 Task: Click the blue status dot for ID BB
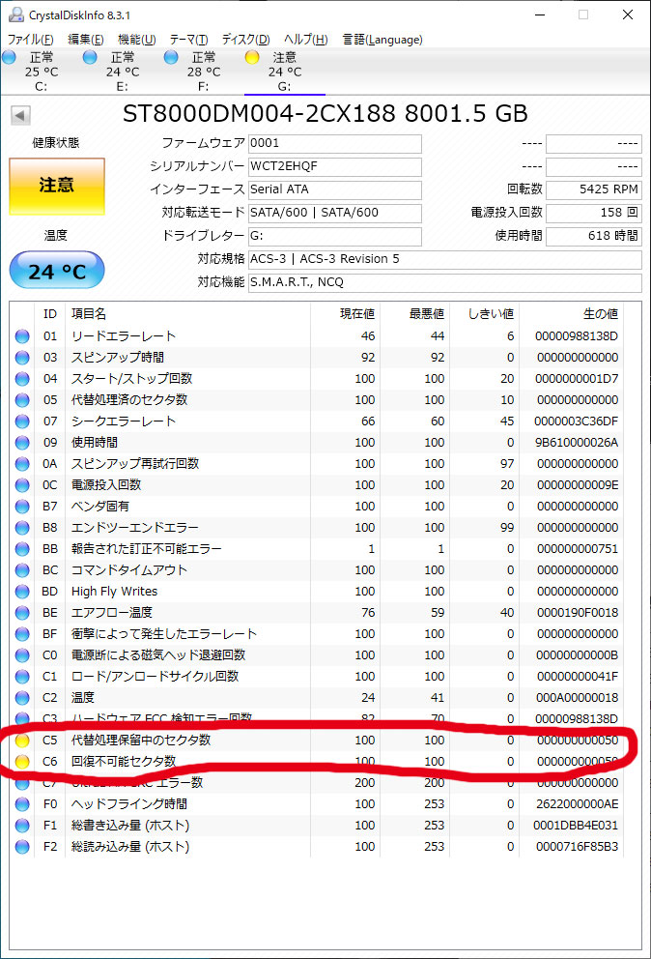coord(22,549)
